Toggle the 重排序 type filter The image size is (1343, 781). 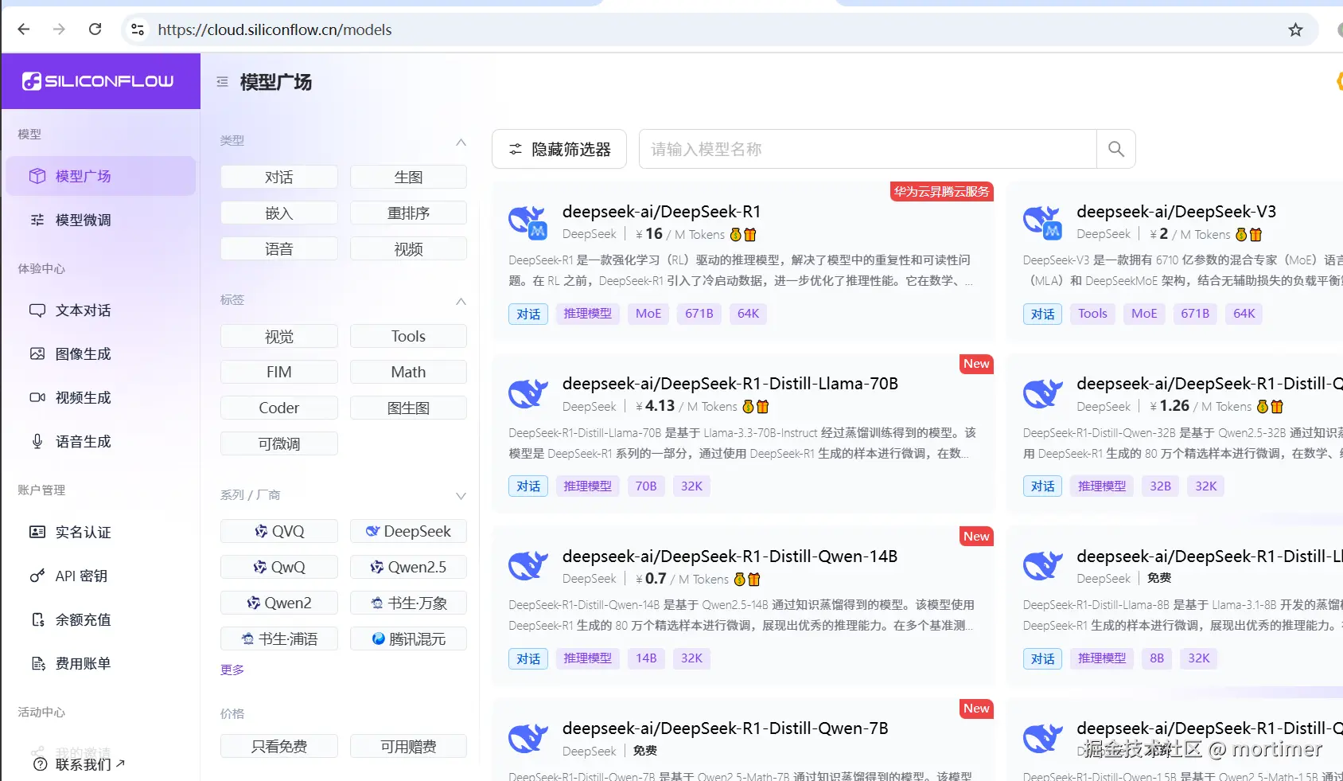coord(408,213)
